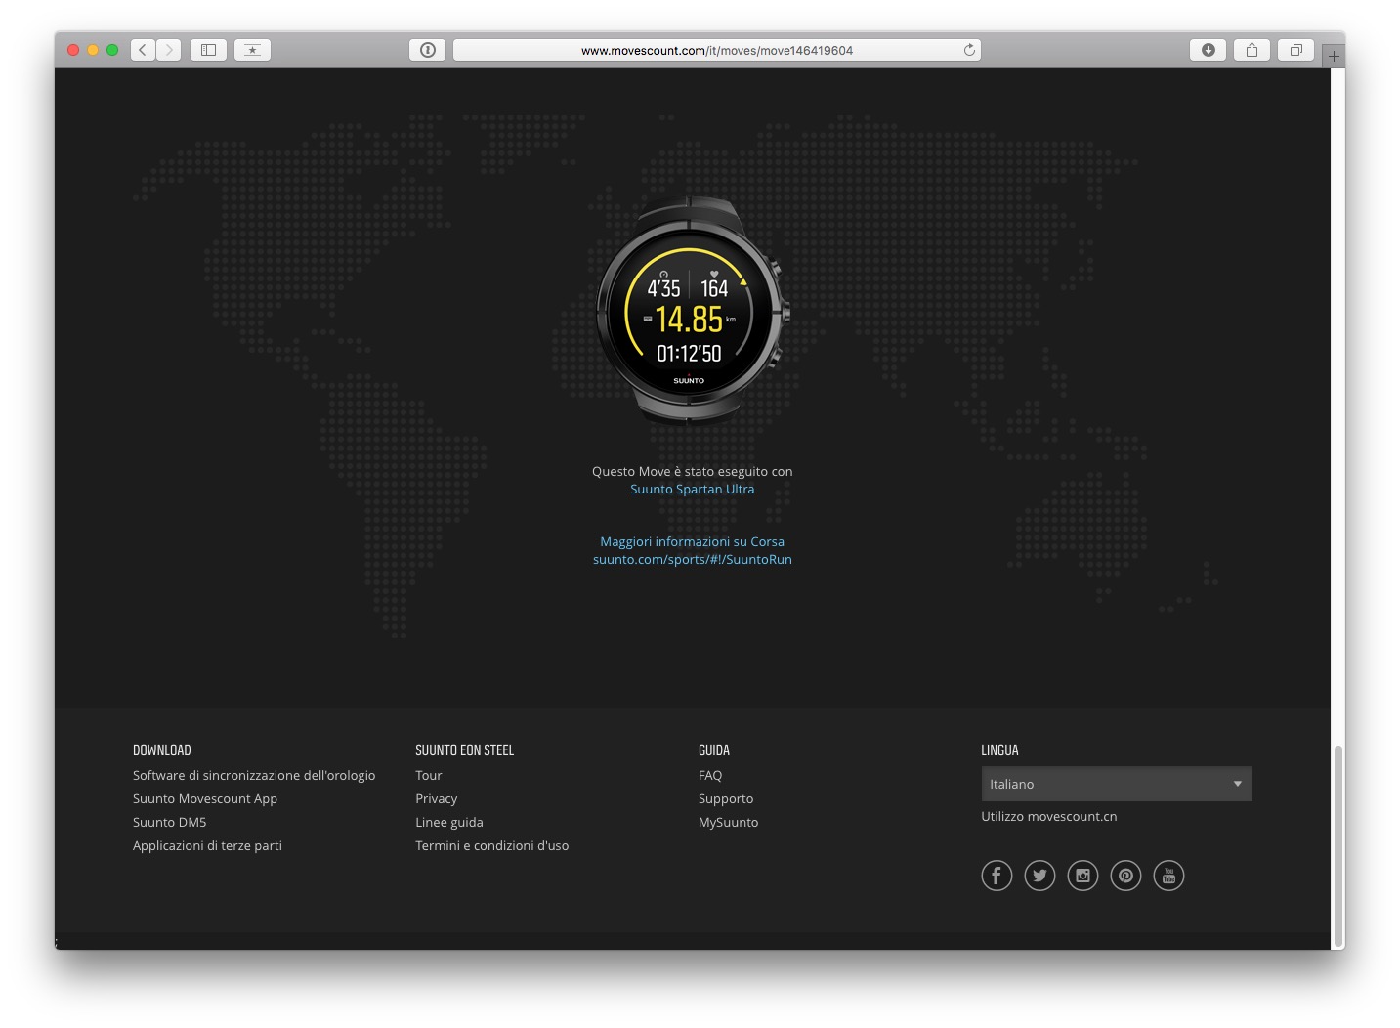The height and width of the screenshot is (1028, 1400).
Task: Show Safari downloads
Action: [x=1209, y=50]
